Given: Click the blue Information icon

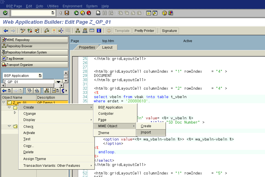Looking at the screenshot, I should pyautogui.click(x=99, y=31).
